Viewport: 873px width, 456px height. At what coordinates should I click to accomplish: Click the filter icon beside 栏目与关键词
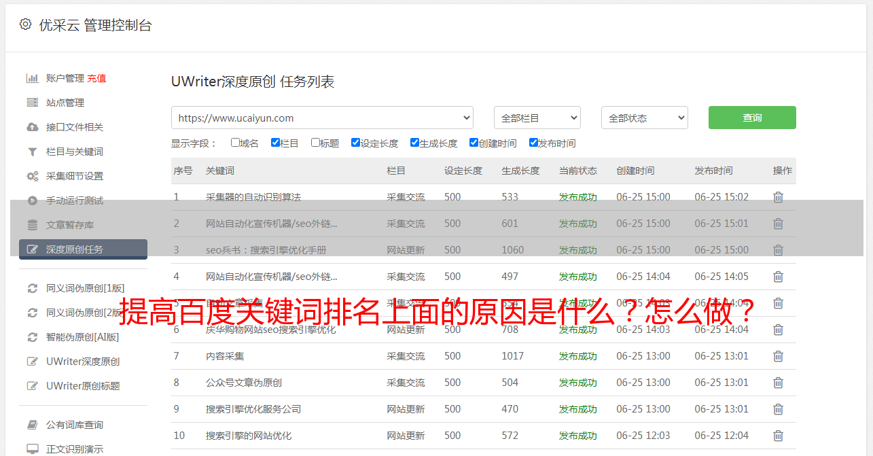coord(32,152)
